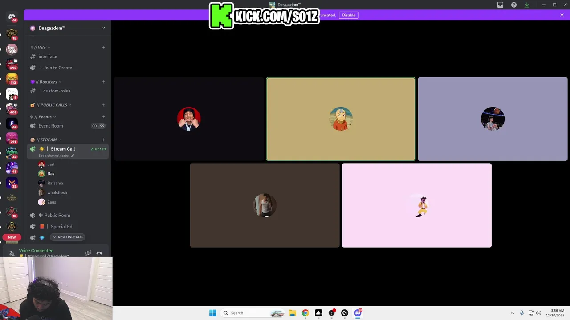Screen dimensions: 570x320
Task: Open the server icon with 33 badge
Action: (x=12, y=153)
